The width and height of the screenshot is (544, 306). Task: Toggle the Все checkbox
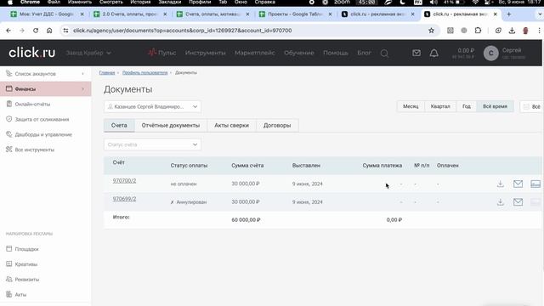click(526, 106)
